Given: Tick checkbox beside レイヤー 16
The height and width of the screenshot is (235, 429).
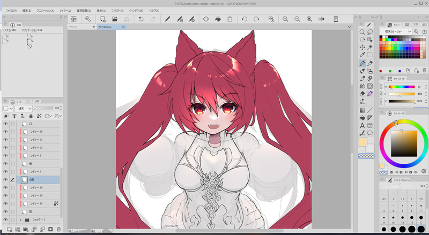Looking at the screenshot, I should pos(13,188).
